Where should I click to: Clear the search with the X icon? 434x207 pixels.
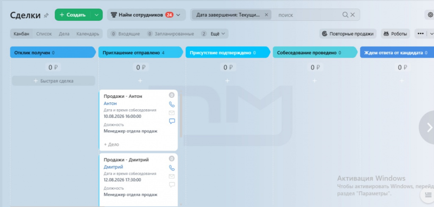(x=353, y=15)
